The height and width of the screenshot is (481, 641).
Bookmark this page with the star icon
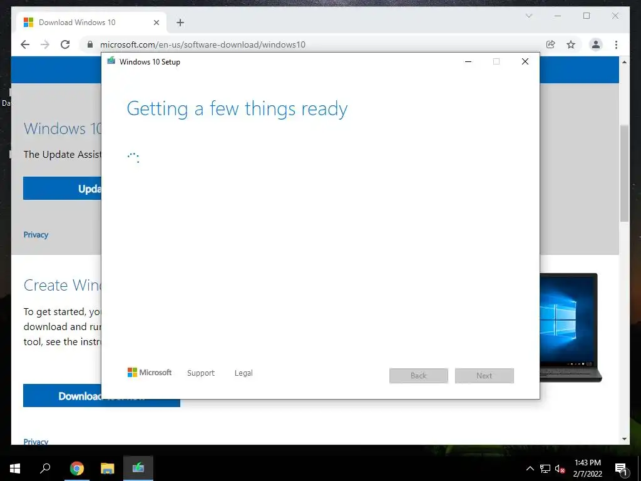pos(571,44)
